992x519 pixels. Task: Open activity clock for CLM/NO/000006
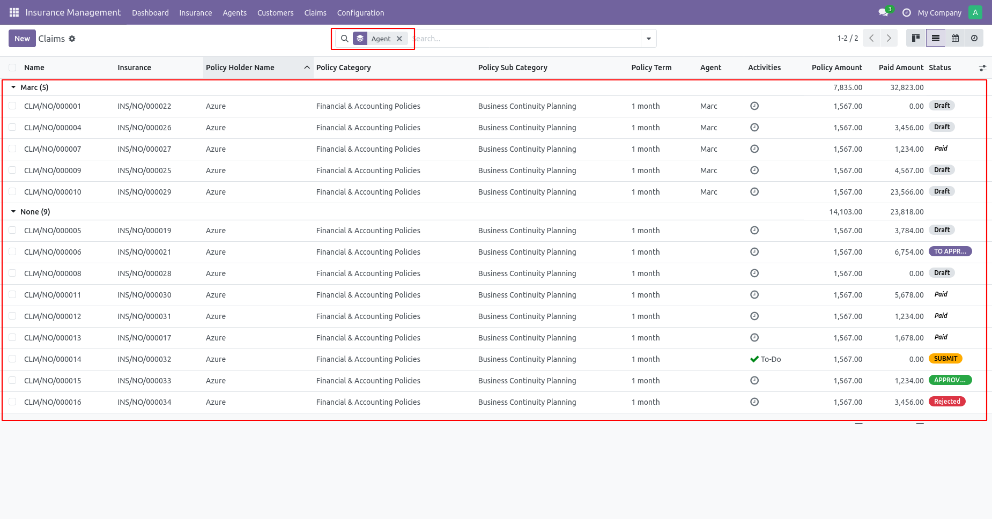click(754, 252)
